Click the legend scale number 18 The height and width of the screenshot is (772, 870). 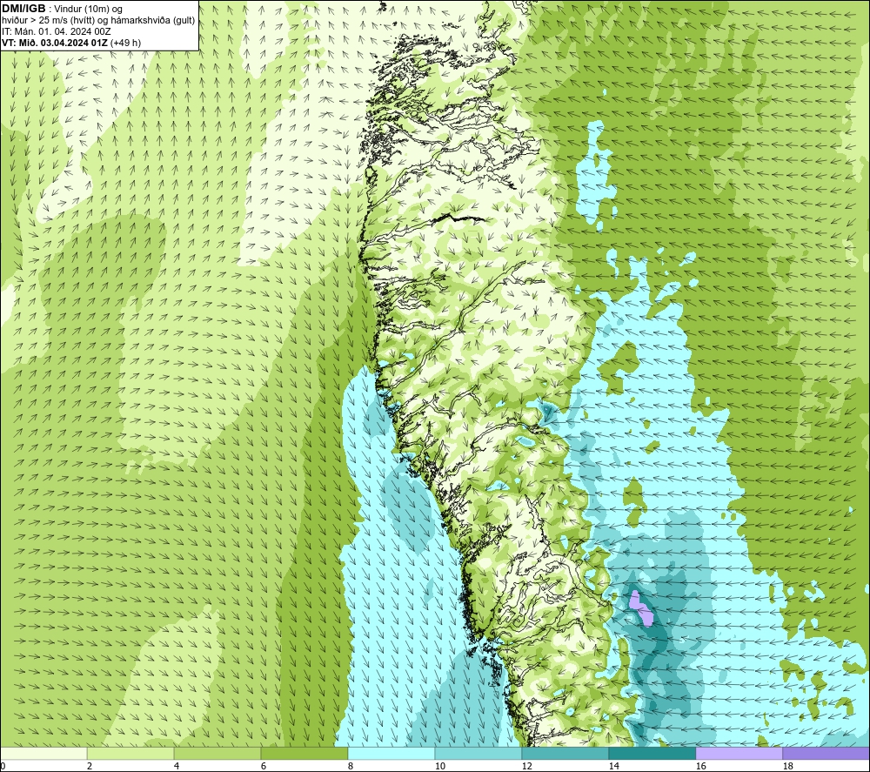pos(788,767)
